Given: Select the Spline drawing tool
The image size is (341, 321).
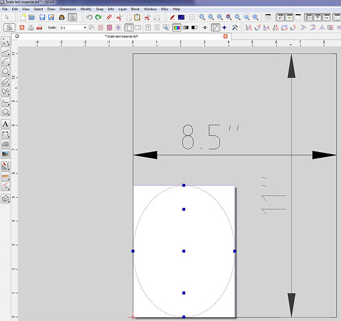Looking at the screenshot, I should click(x=5, y=91).
